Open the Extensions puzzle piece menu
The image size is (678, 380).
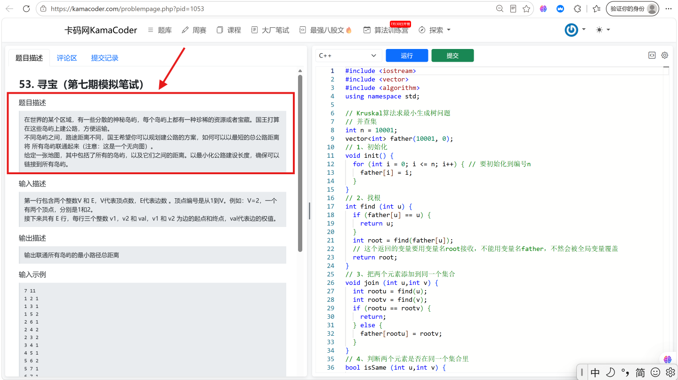coord(577,8)
